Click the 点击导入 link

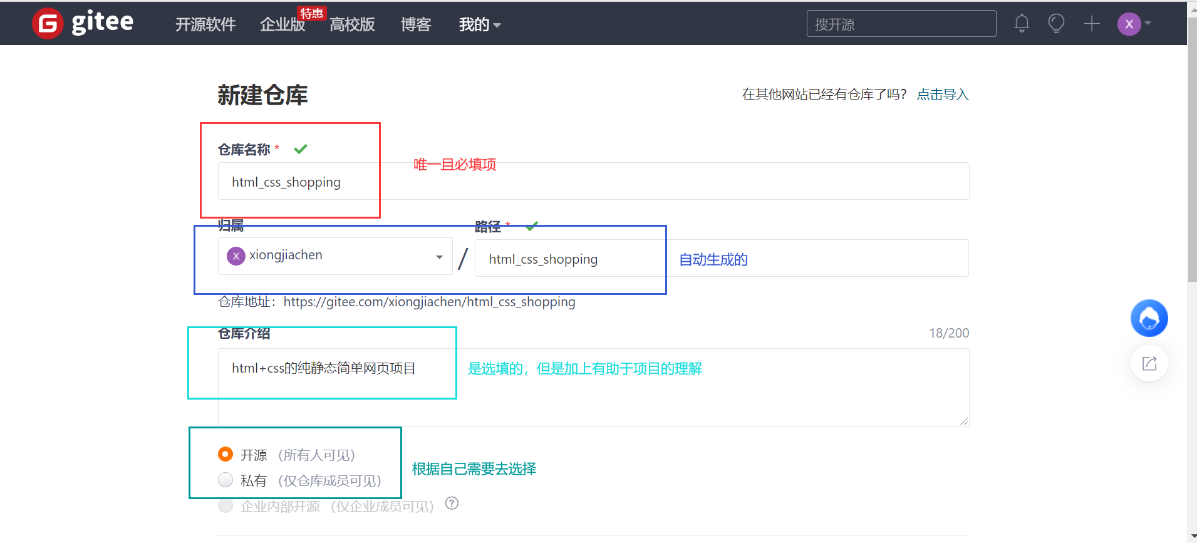(x=943, y=94)
